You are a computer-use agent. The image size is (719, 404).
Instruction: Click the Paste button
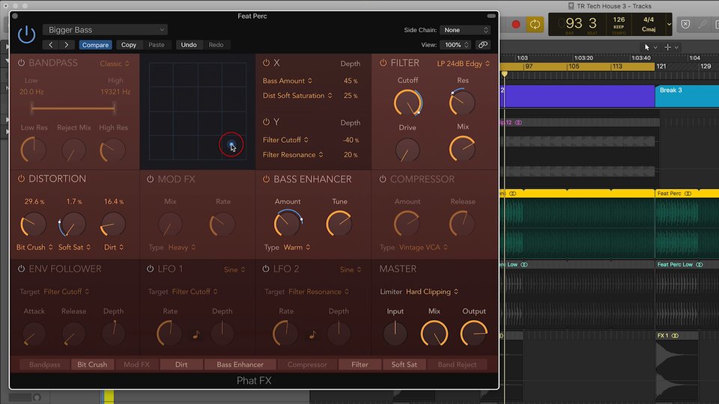coord(157,45)
